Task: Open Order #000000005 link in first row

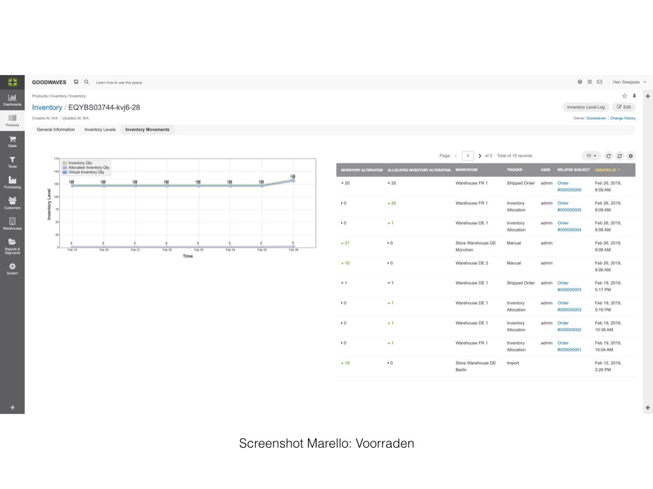Action: (569, 187)
